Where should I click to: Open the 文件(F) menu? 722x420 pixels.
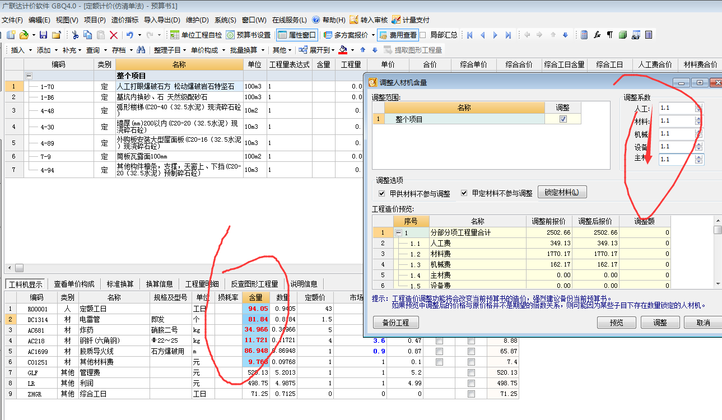click(12, 20)
